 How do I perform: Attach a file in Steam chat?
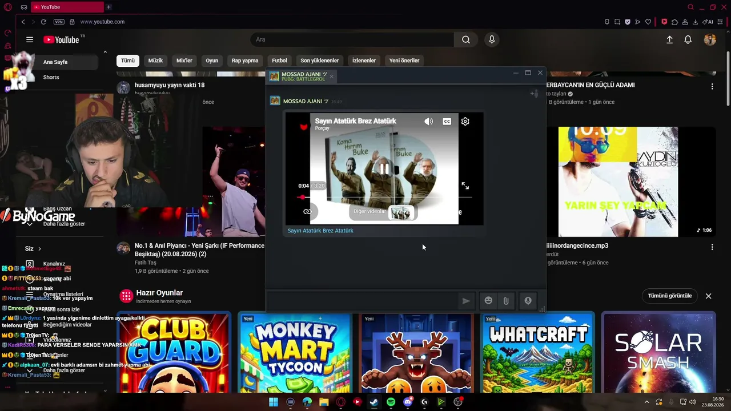pos(506,301)
